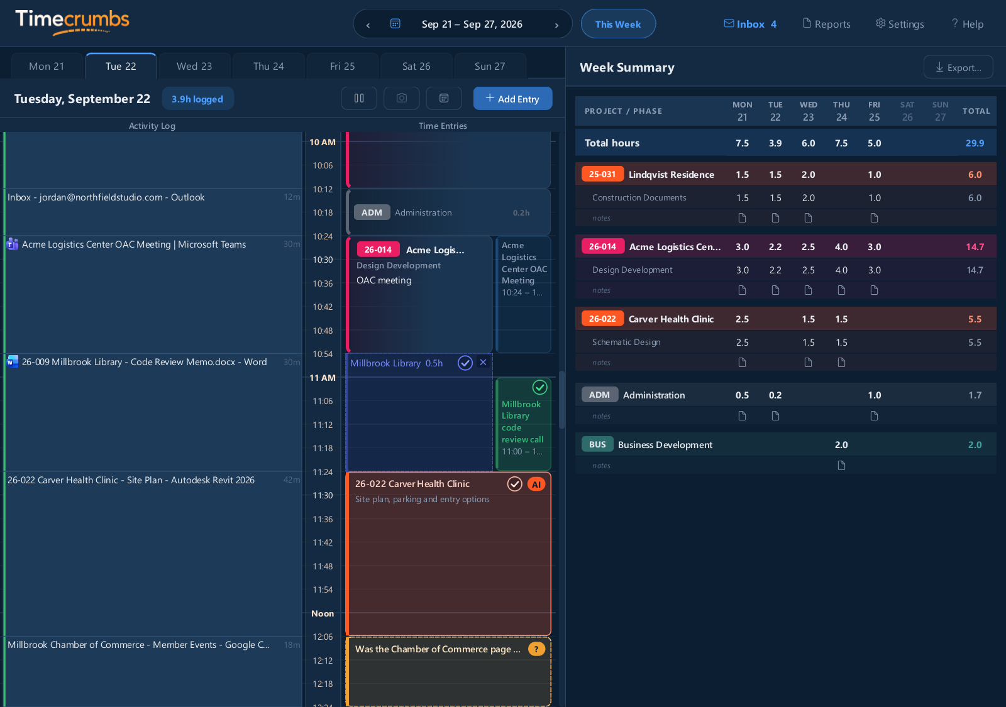Toggle the Carver Health Clinic entry checkmark

pyautogui.click(x=515, y=484)
